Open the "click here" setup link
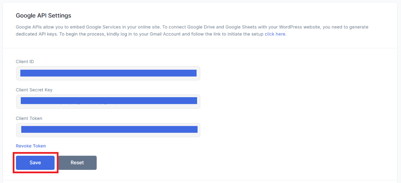The width and height of the screenshot is (401, 183). point(275,34)
